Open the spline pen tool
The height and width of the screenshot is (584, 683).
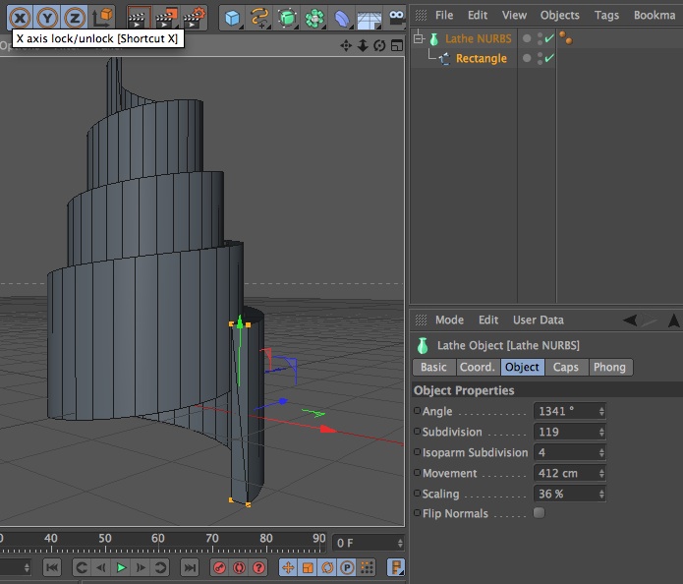pos(260,18)
